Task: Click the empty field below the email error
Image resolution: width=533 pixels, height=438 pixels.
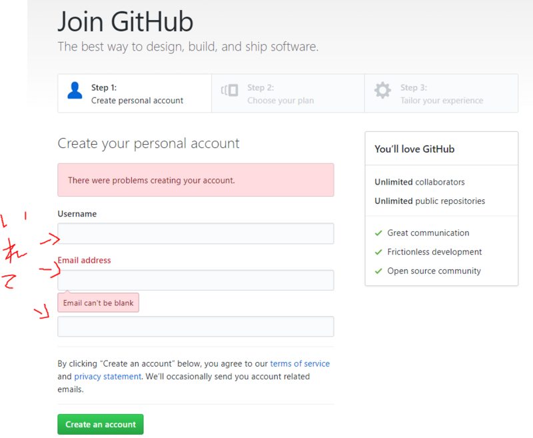Action: (x=196, y=327)
